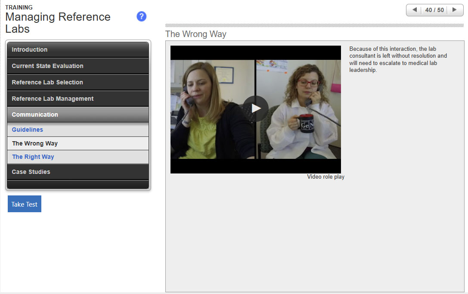Click the 40 / 50 page counter
This screenshot has height=294, width=468.
[x=434, y=10]
